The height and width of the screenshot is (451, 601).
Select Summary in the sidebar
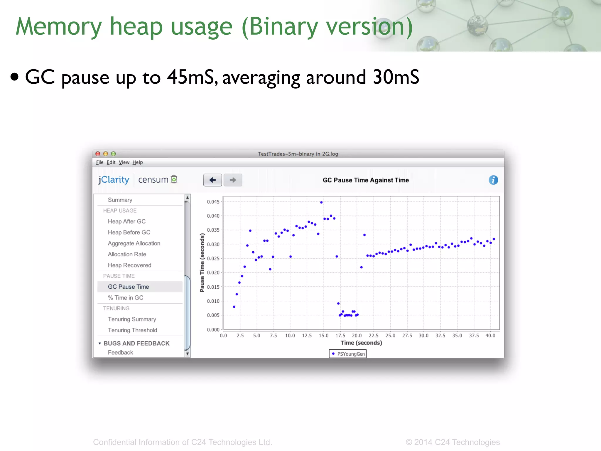120,200
